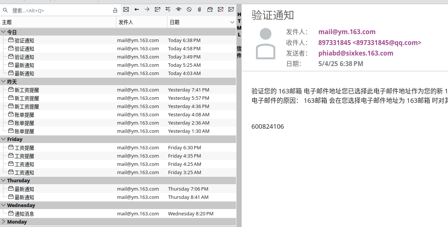Toggle the unread envelope filter
448x227 pixels.
pos(126,9)
